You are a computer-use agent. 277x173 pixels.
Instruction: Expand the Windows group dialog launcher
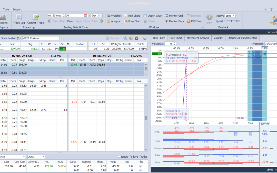(x=203, y=27)
